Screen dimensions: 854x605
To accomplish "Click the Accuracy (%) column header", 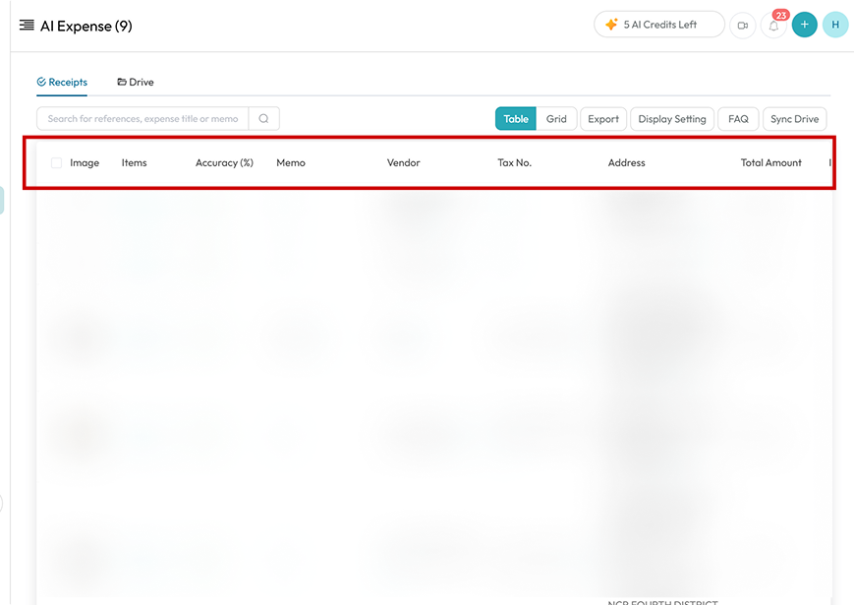I will tap(224, 163).
